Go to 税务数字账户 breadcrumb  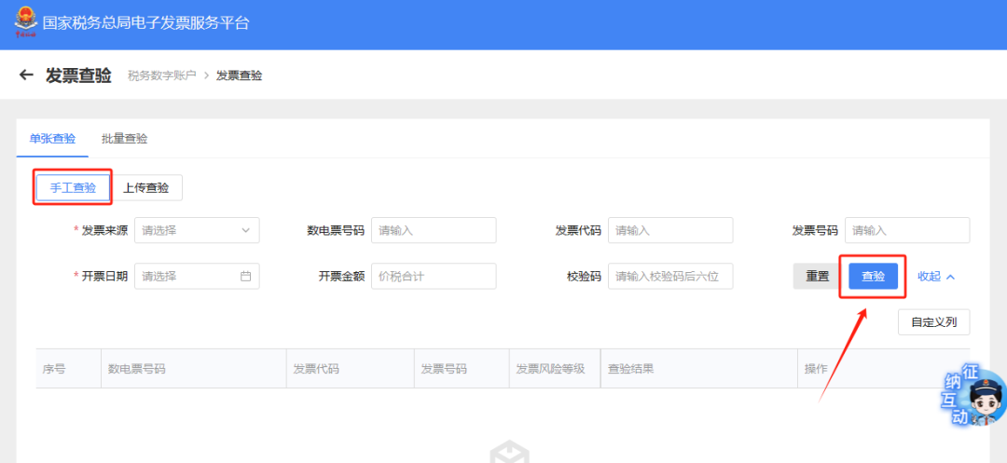pyautogui.click(x=161, y=75)
